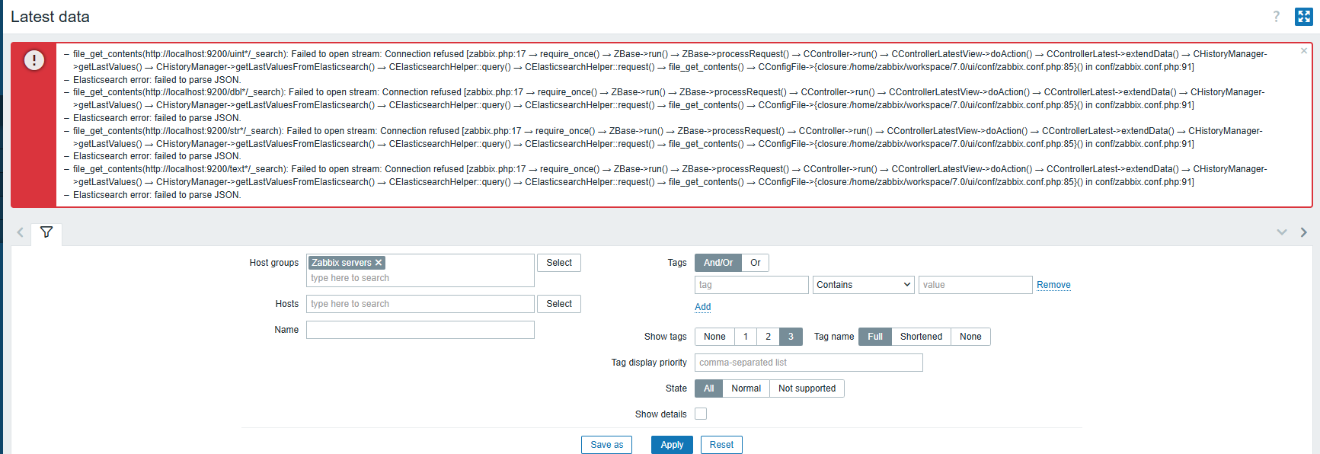
Task: Set Tag name display to Shortened
Action: pos(921,337)
